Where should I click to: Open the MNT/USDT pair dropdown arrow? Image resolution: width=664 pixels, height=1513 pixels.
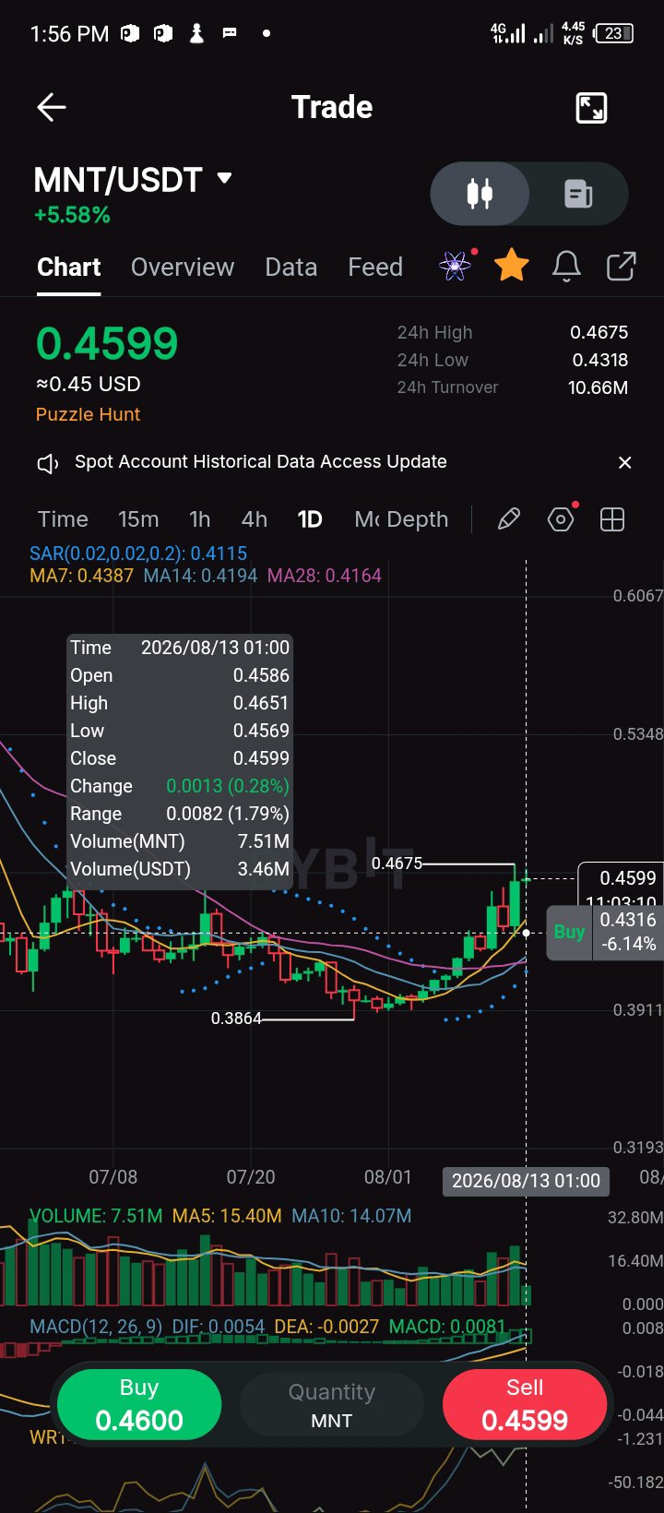coord(224,178)
